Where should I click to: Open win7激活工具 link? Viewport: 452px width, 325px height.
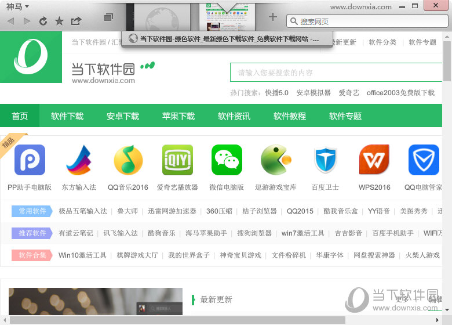point(303,233)
